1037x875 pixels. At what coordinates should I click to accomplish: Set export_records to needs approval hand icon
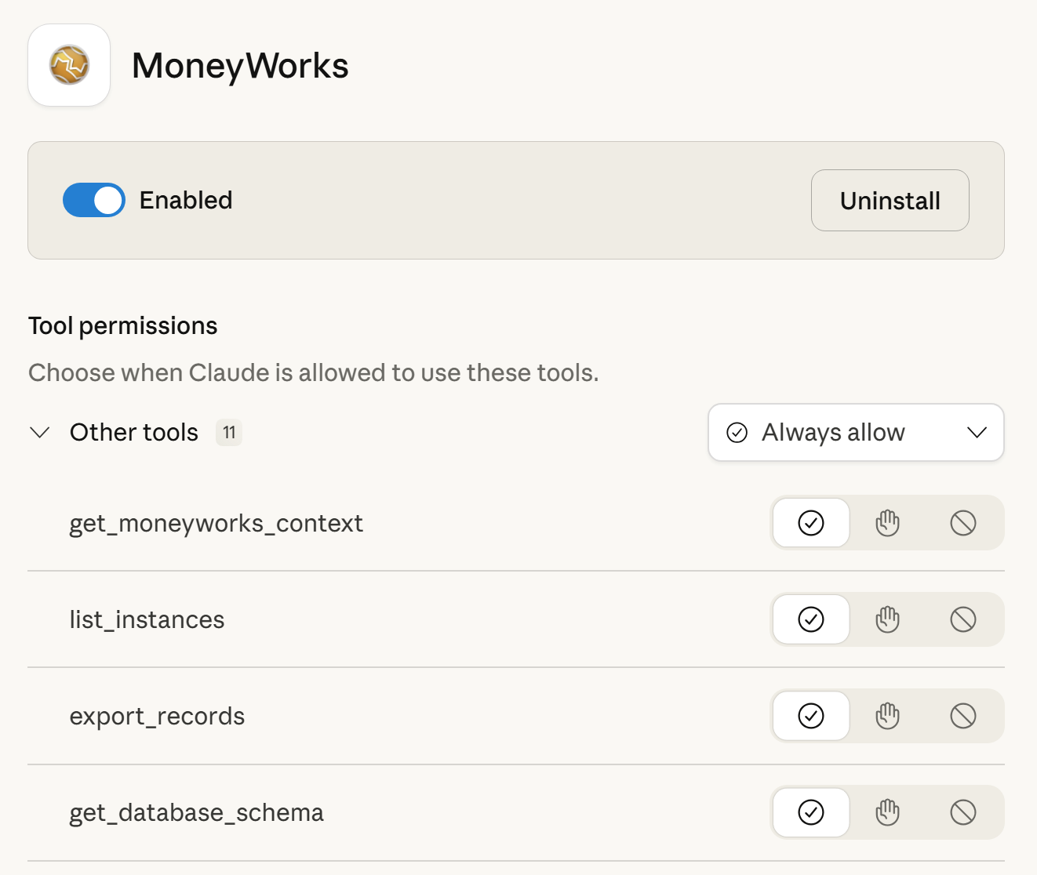click(x=887, y=716)
